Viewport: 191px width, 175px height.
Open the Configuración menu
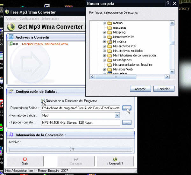coord(29,19)
